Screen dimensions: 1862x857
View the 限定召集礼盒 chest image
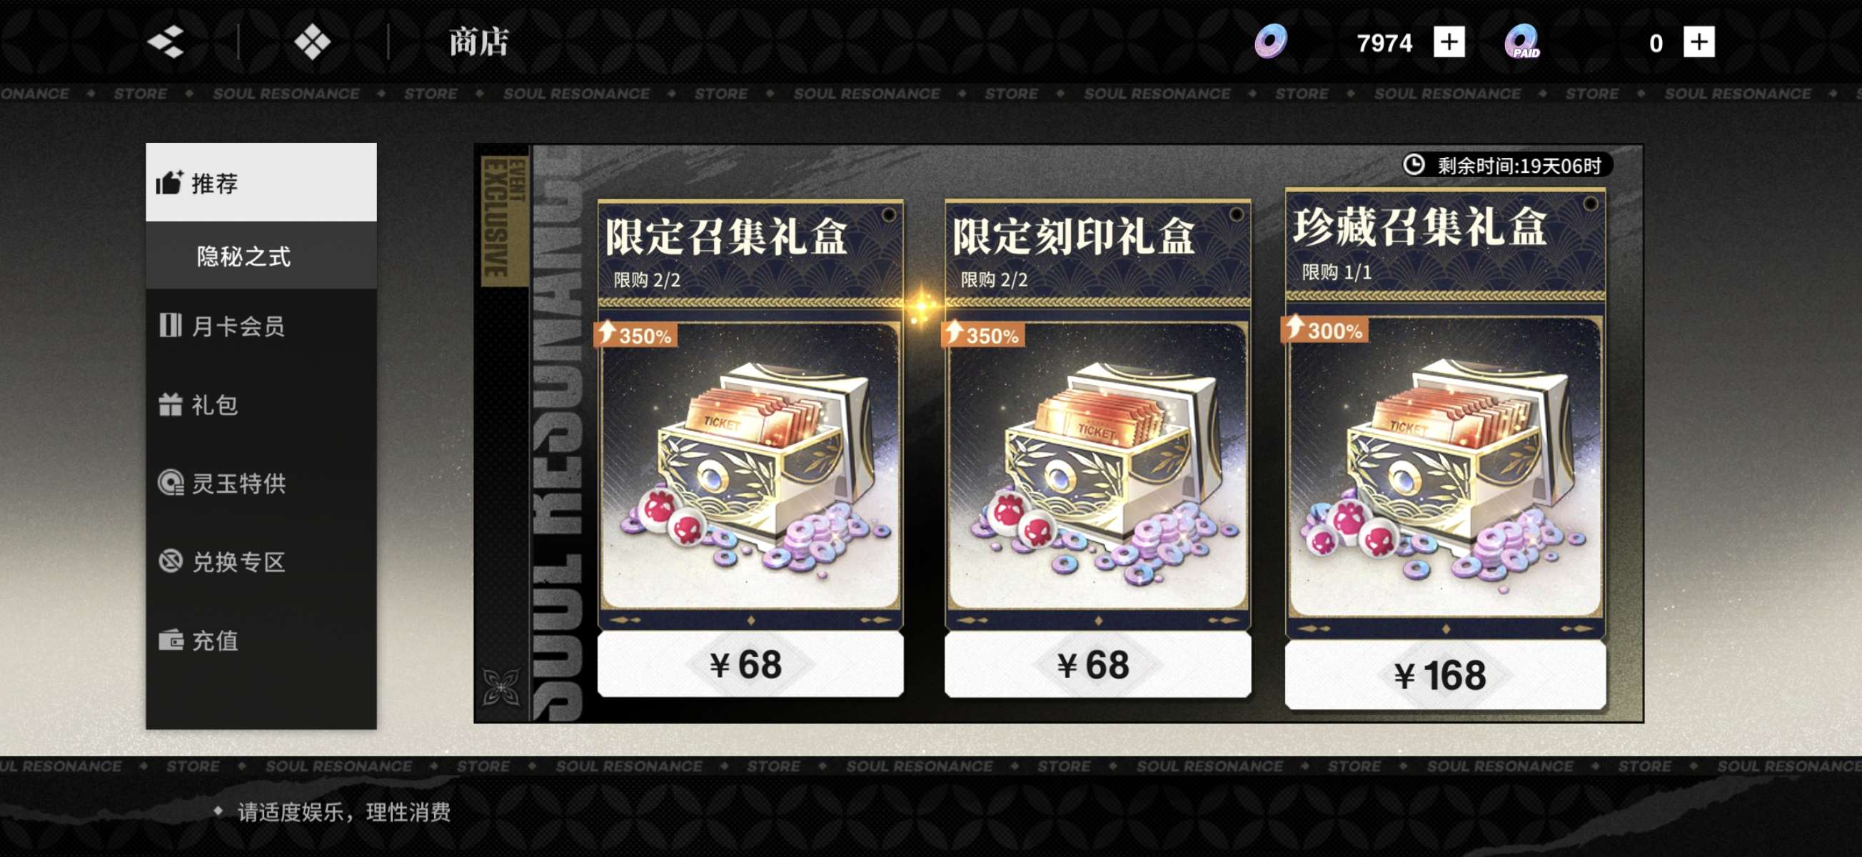(x=750, y=466)
